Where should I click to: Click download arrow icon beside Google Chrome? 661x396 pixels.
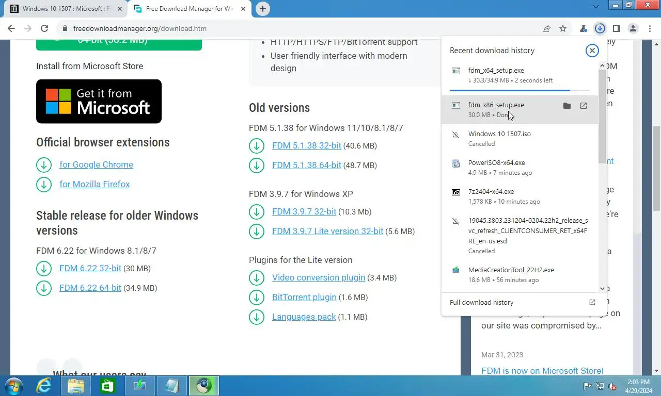pyautogui.click(x=44, y=165)
